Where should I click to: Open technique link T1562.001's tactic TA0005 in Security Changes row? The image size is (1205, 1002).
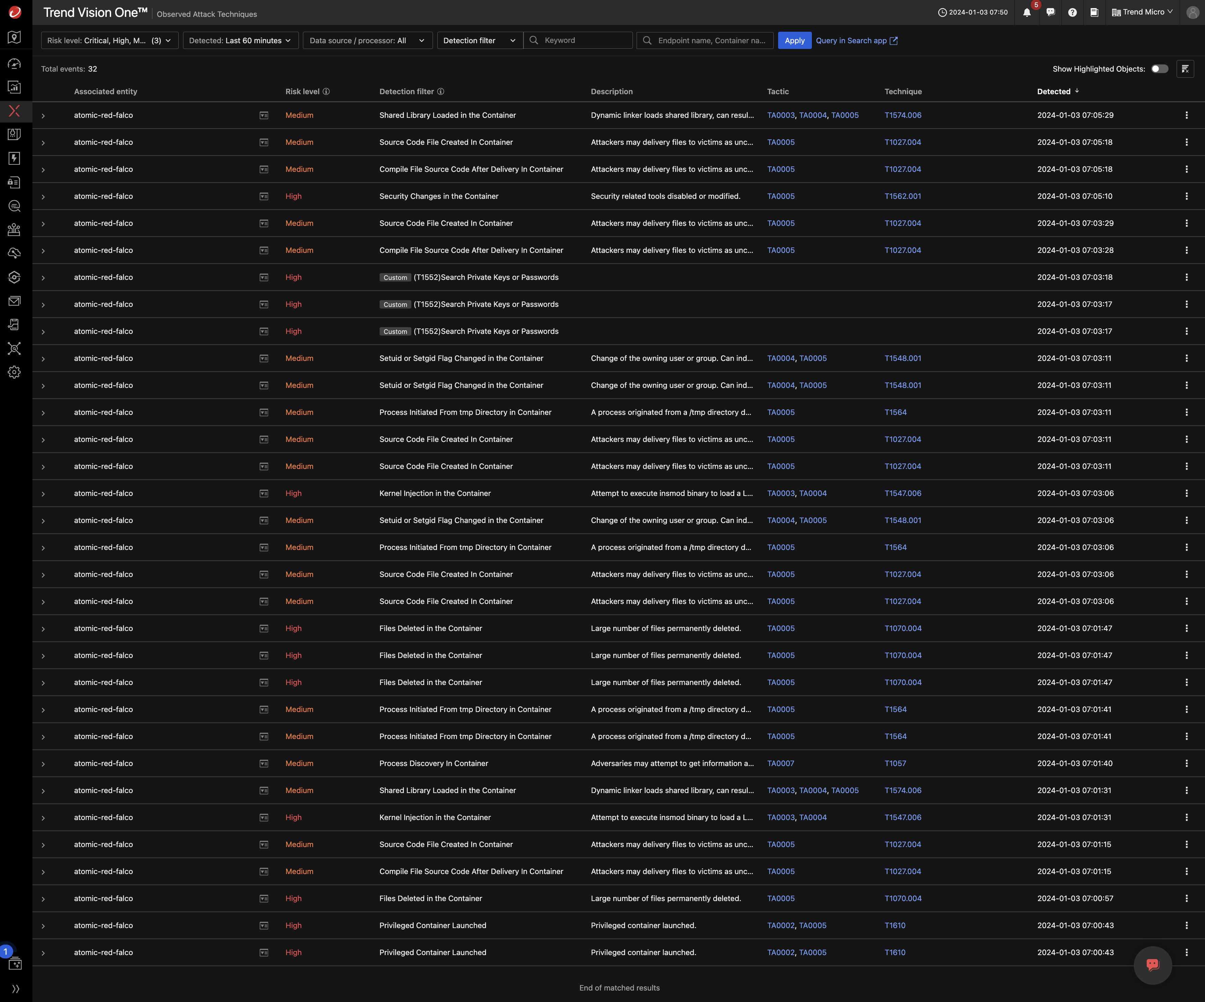click(x=780, y=197)
